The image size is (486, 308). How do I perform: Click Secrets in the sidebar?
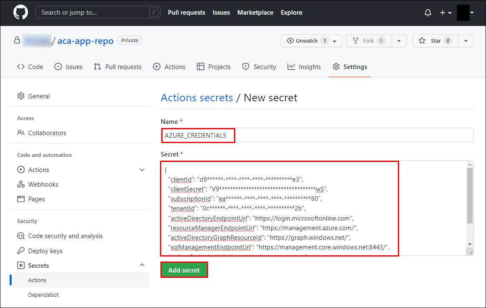38,265
